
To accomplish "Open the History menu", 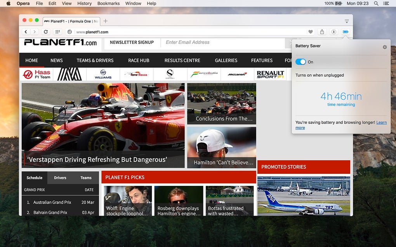I will tap(84, 3).
